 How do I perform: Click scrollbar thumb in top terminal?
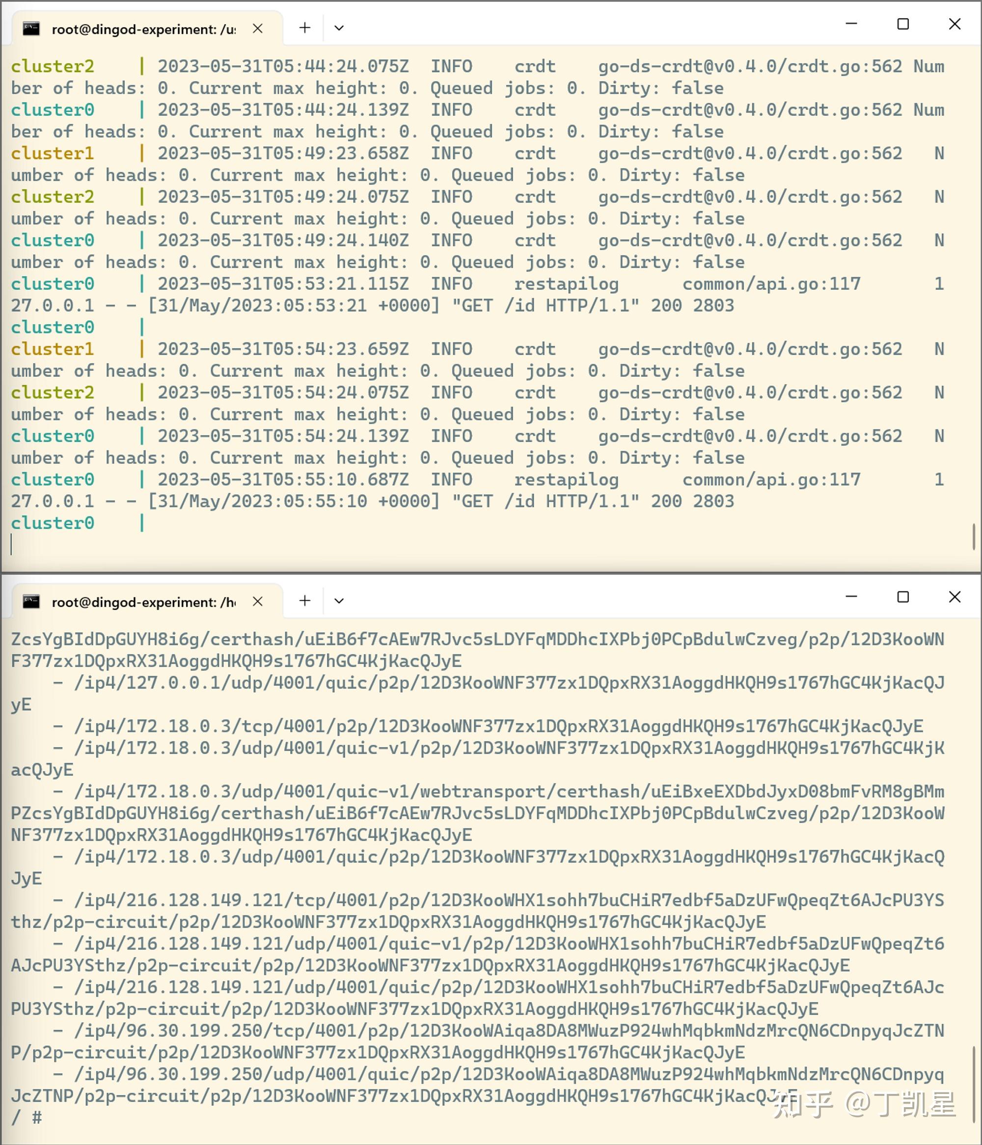click(973, 536)
